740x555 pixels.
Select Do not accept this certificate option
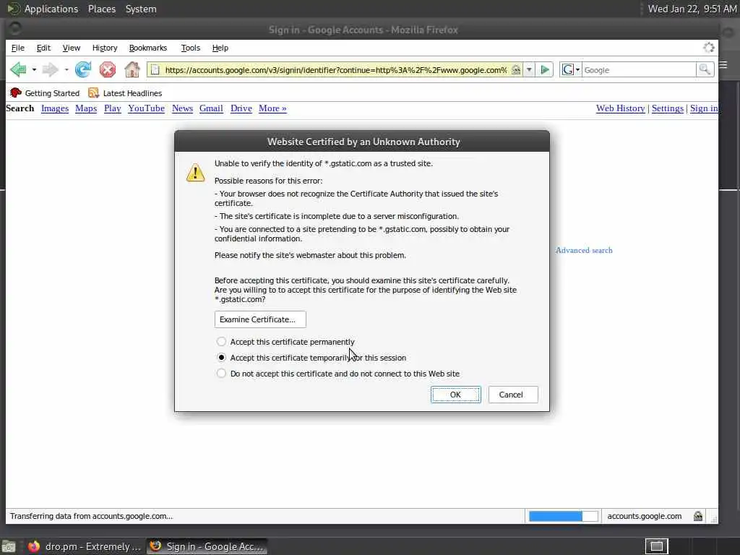click(x=221, y=374)
